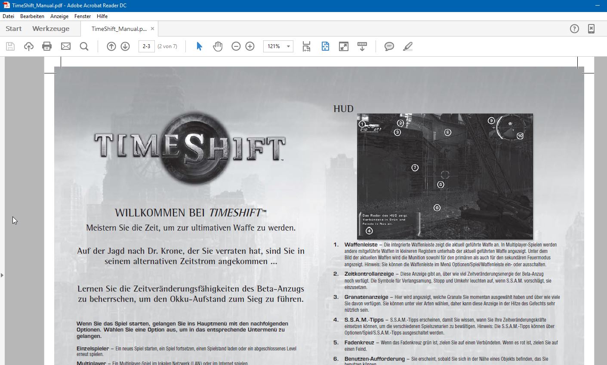Upload file to cloud icon

pyautogui.click(x=29, y=46)
